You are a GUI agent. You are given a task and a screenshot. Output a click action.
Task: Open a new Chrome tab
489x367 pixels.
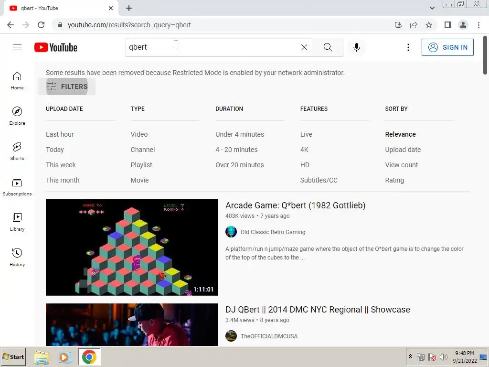click(129, 8)
